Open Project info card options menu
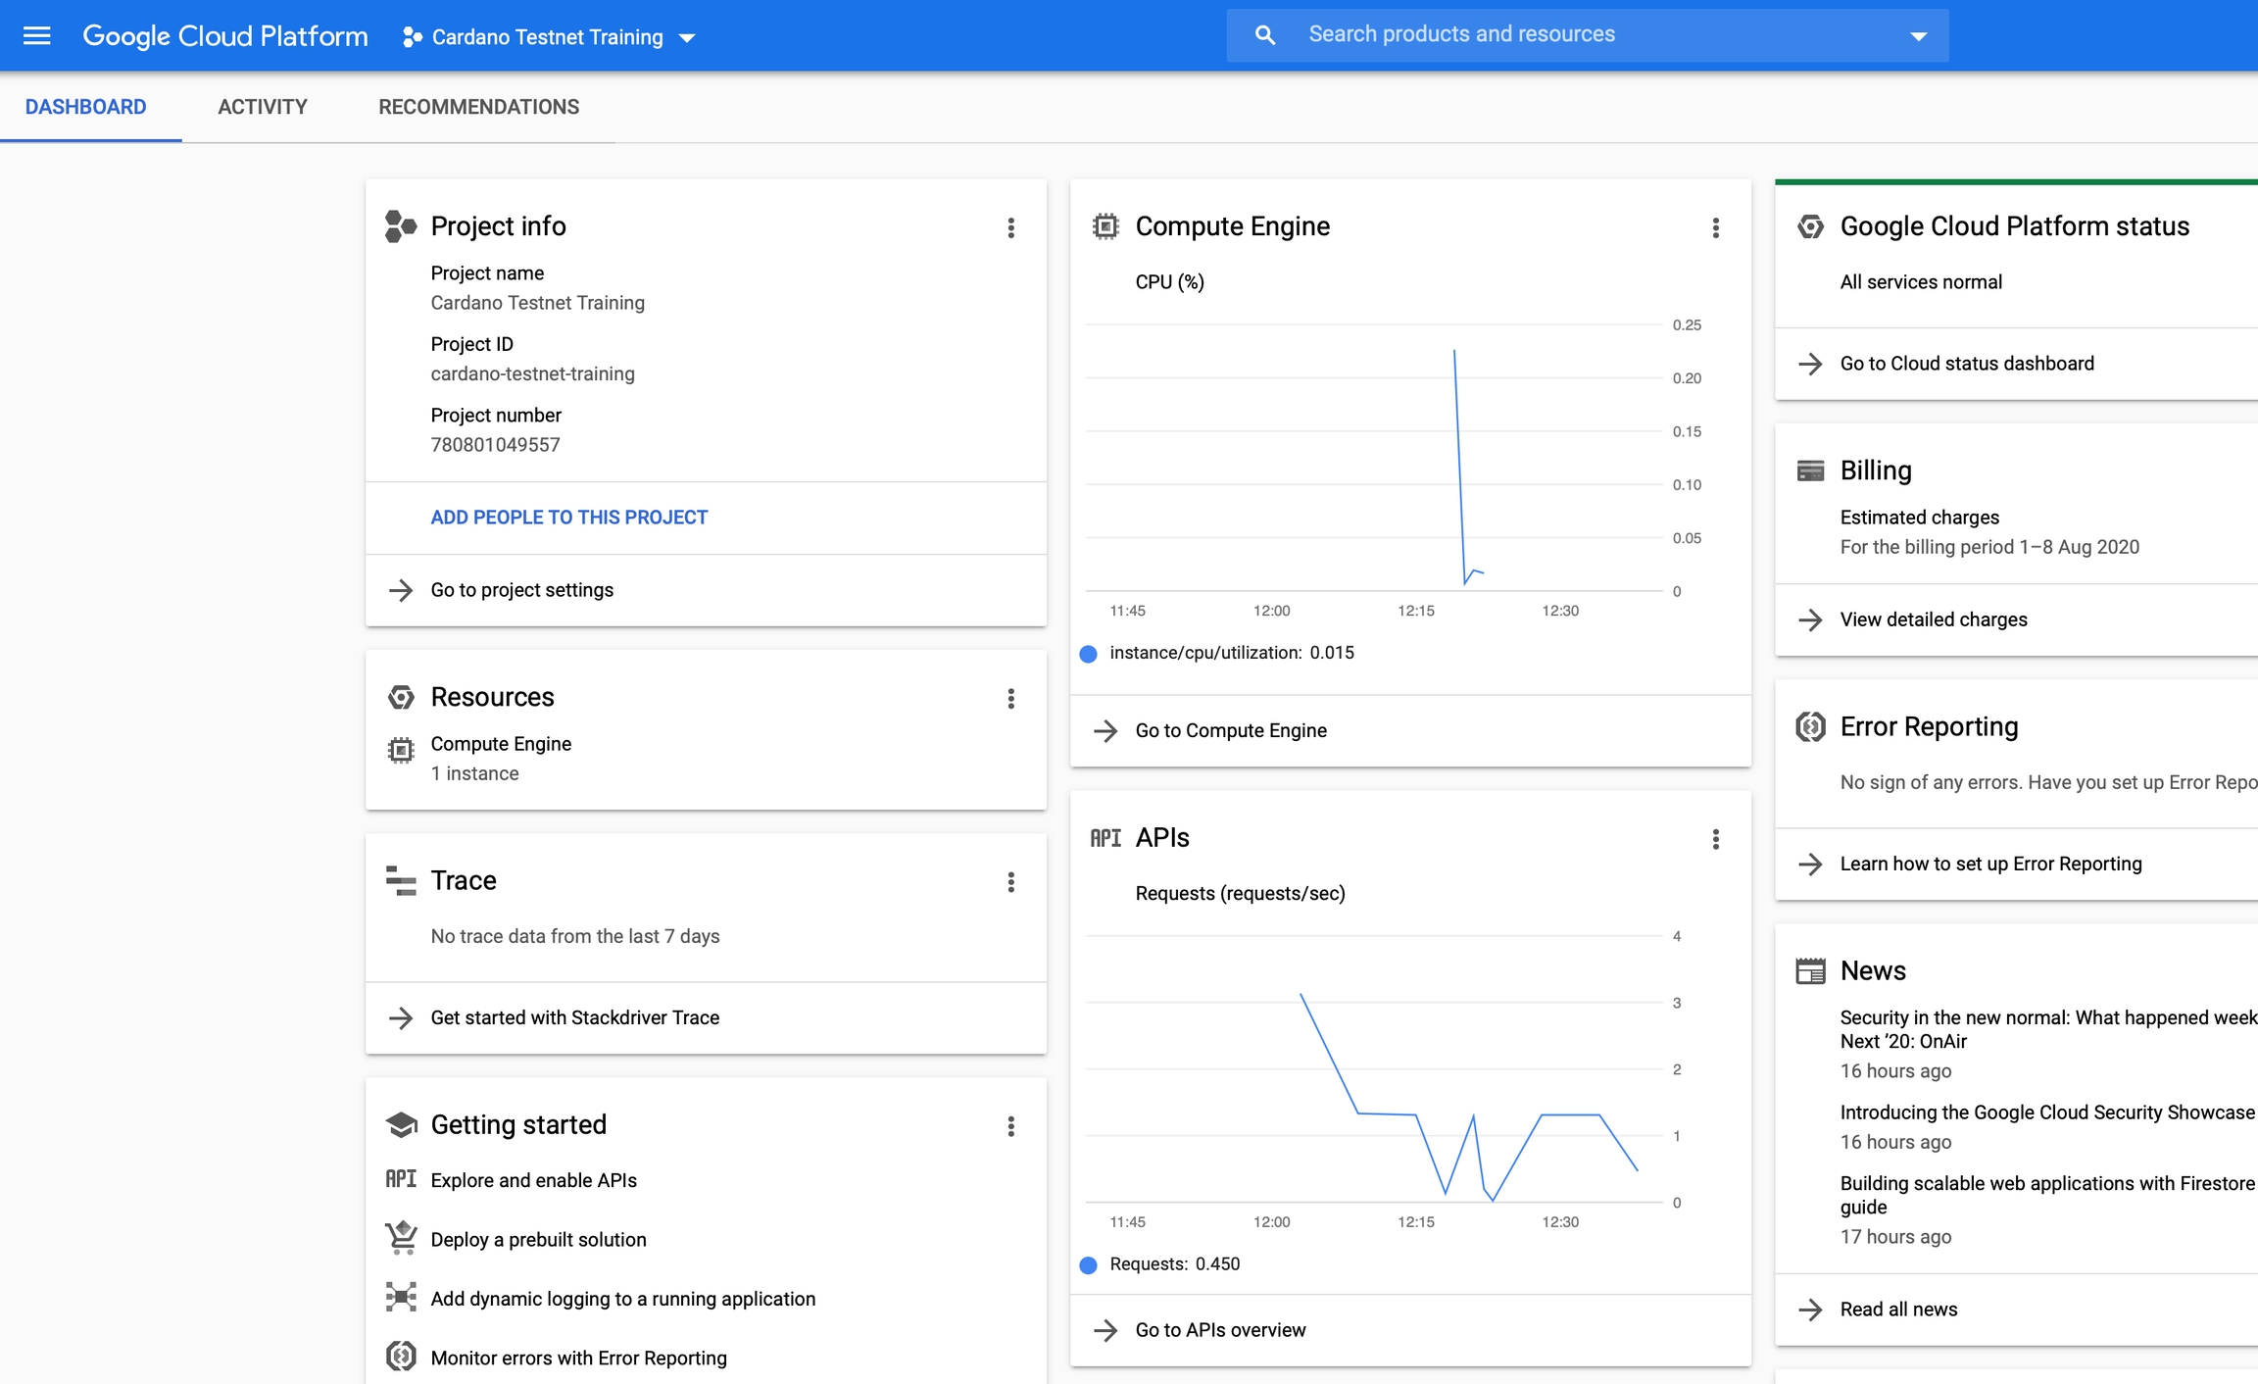Viewport: 2258px width, 1384px height. point(1010,228)
